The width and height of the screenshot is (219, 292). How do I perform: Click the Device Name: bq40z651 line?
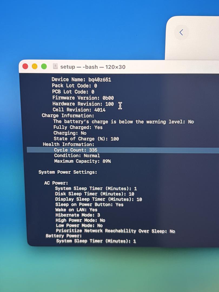click(81, 79)
